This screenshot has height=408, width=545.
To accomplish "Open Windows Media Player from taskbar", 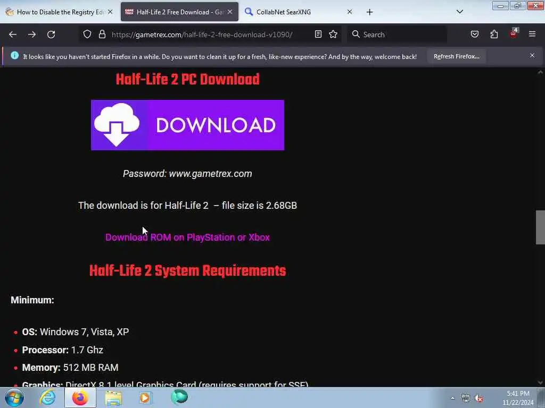I will pyautogui.click(x=146, y=397).
